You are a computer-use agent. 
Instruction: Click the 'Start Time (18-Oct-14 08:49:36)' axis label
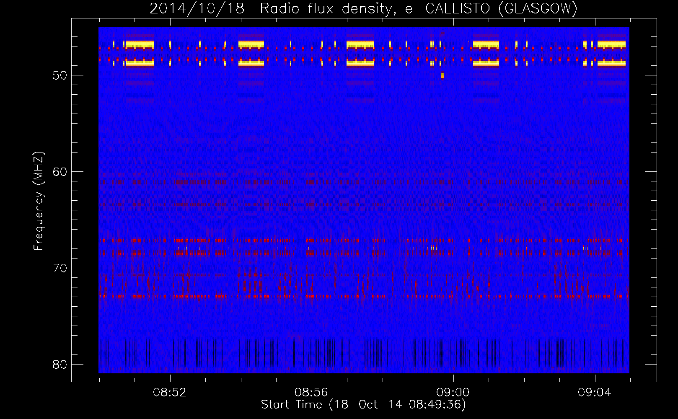click(x=363, y=405)
